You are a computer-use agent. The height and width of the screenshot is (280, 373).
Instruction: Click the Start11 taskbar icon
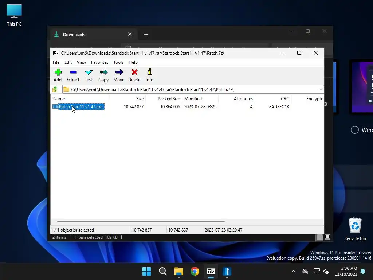pos(227,271)
